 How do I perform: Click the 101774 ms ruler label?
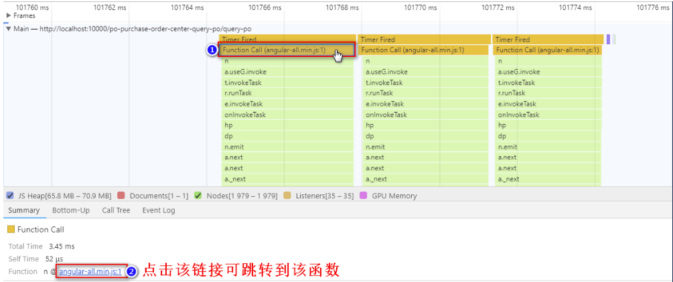pyautogui.click(x=575, y=7)
